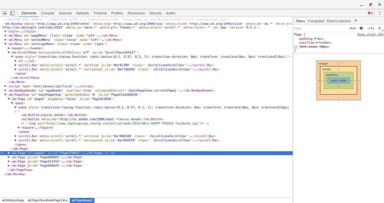Select the Event Listeners sidebar tab

pyautogui.click(x=339, y=21)
